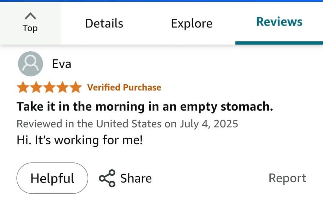Click the first orange rating star
Image resolution: width=323 pixels, height=199 pixels.
coord(23,87)
